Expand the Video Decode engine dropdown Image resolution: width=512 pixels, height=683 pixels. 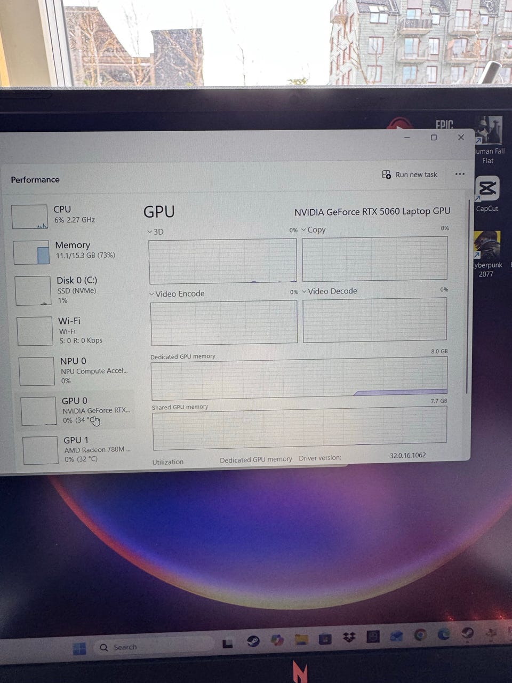(329, 291)
